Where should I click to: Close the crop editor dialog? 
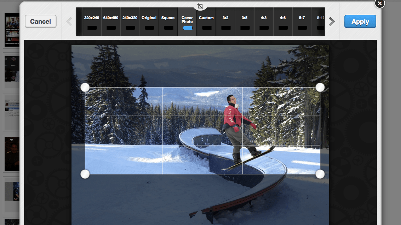379,4
